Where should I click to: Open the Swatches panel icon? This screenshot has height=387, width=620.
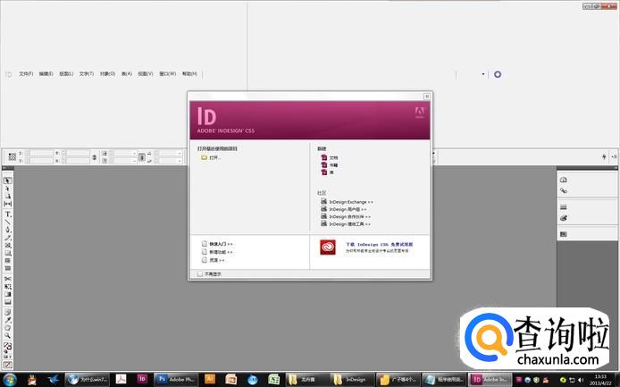point(564,234)
